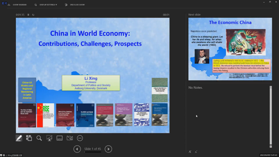Increase the notes text size
The height and width of the screenshot is (157, 279).
(x=190, y=152)
